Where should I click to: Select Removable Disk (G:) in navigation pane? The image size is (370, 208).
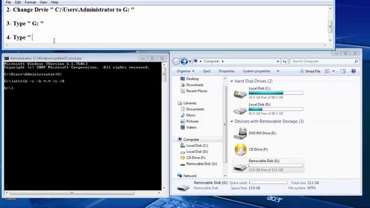198,164
